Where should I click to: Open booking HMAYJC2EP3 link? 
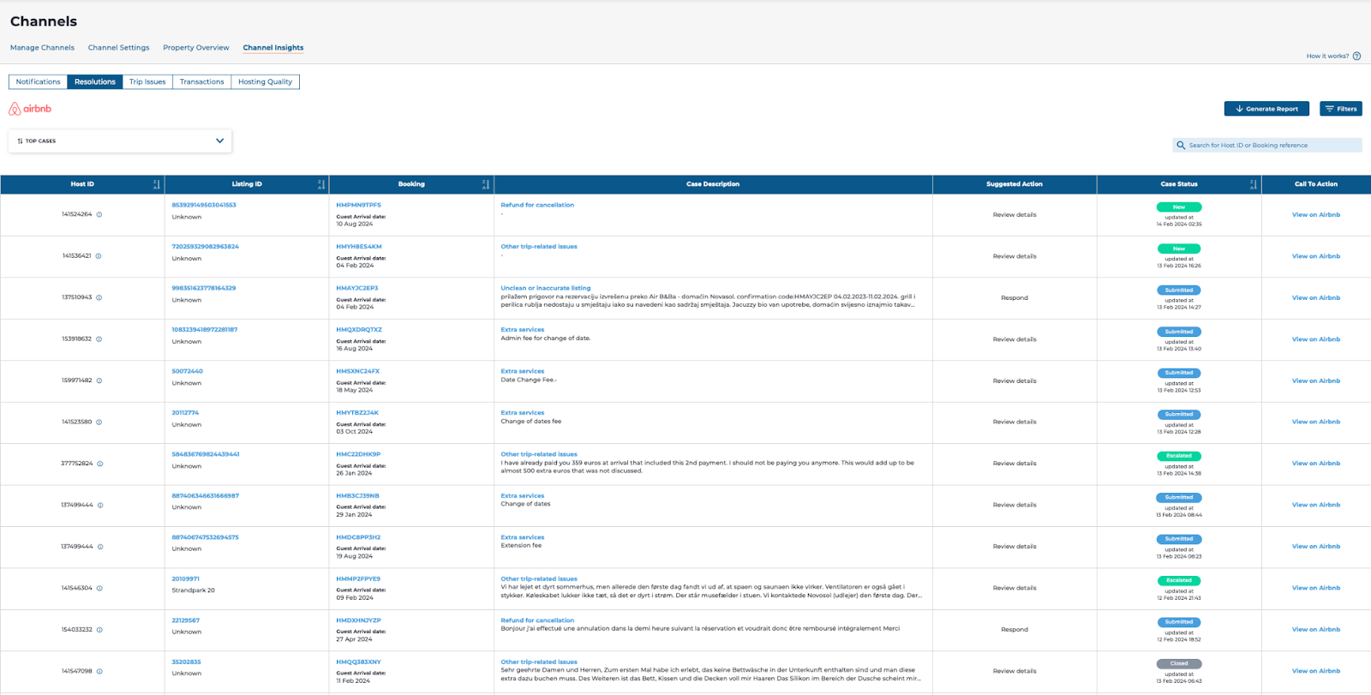point(356,289)
